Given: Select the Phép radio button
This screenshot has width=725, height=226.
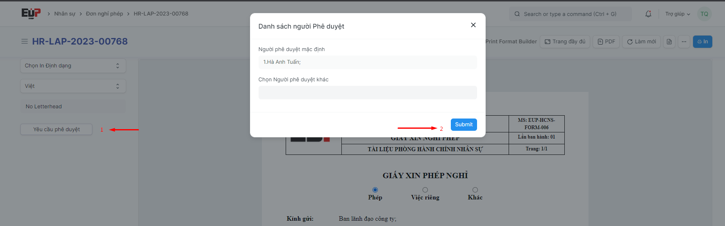Looking at the screenshot, I should click(375, 190).
